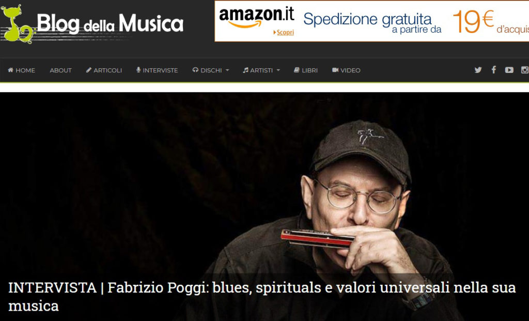Click the microphone icon beside INTERVISTE
Viewport: 529px width, 321px height.
[x=138, y=70]
